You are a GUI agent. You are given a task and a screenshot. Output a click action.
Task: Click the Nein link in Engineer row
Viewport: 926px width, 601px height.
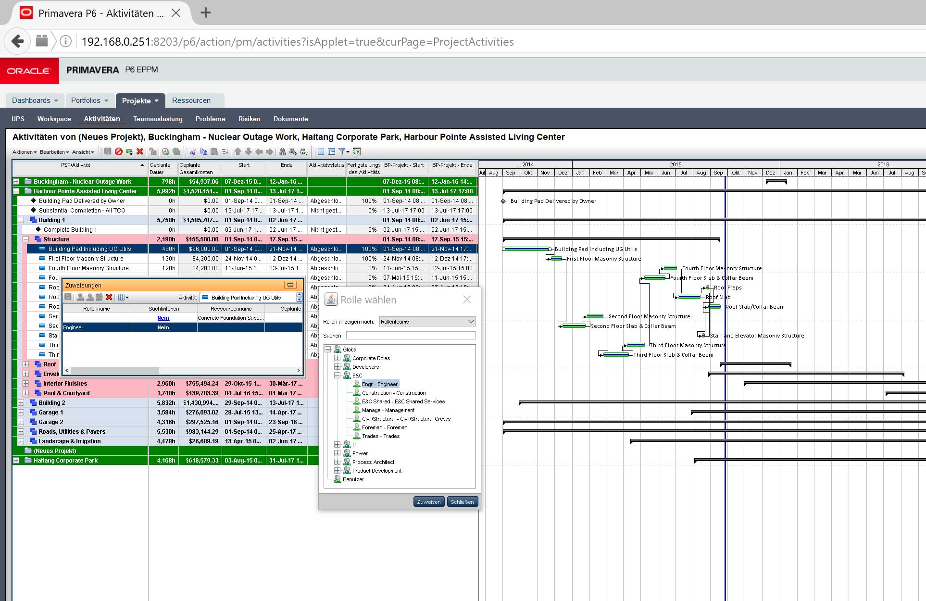coord(163,327)
